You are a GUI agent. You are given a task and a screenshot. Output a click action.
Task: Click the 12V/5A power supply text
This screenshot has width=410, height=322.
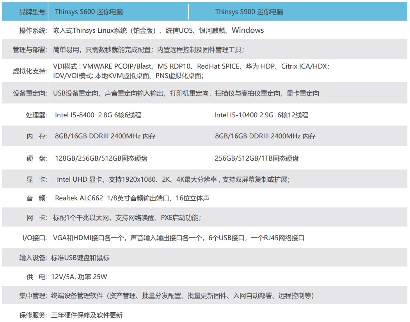pos(79,277)
